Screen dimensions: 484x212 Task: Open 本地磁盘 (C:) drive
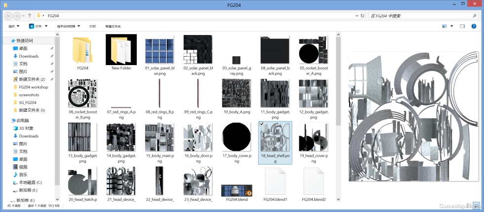[30, 182]
